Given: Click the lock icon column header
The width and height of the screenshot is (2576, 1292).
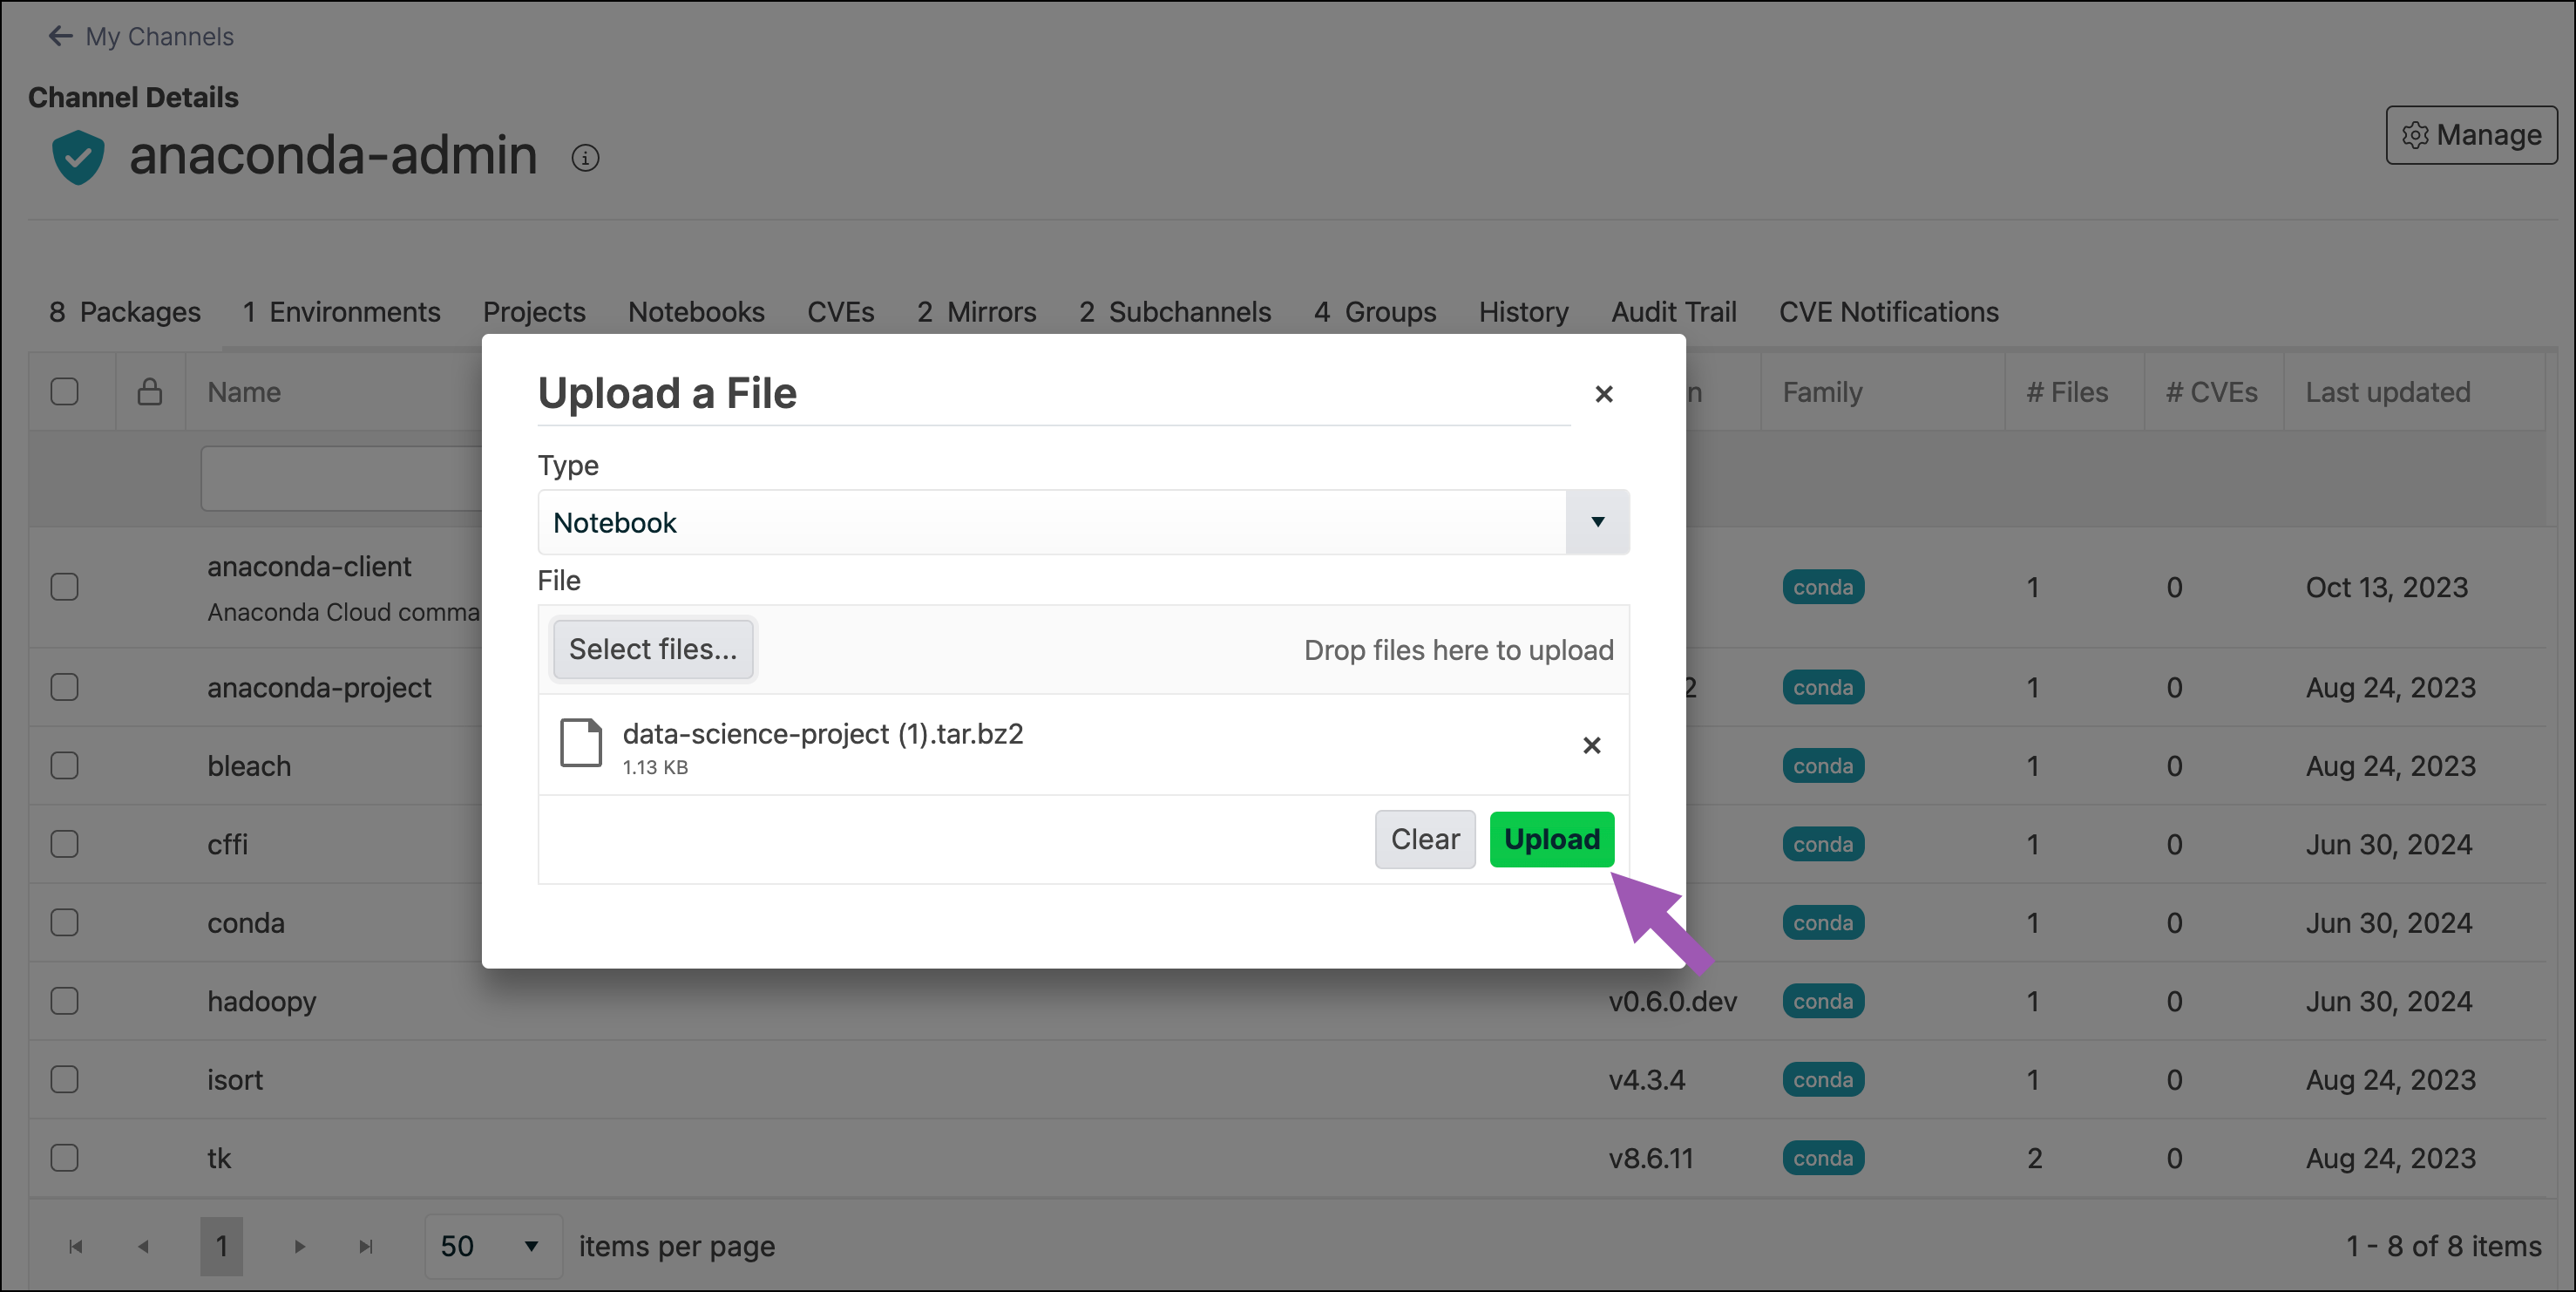Looking at the screenshot, I should click(150, 392).
